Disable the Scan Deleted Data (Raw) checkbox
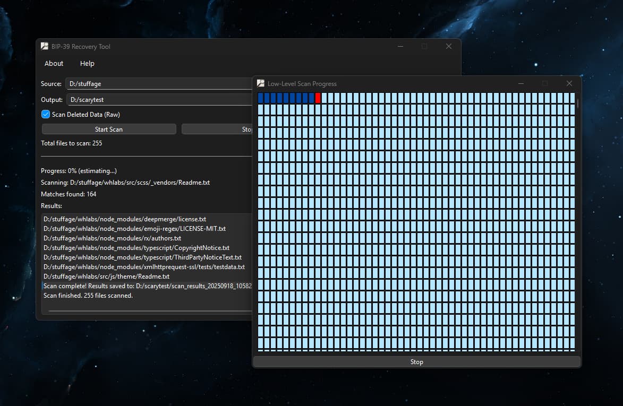The image size is (623, 406). [x=45, y=114]
